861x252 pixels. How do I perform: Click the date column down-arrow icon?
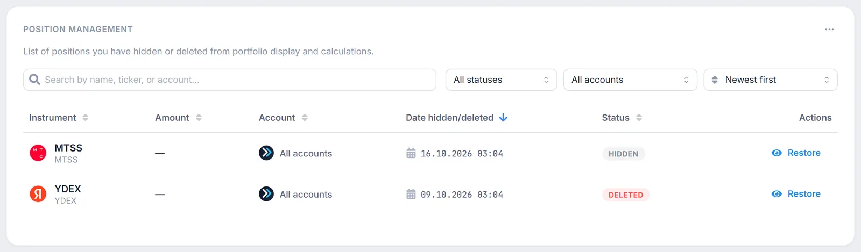503,118
